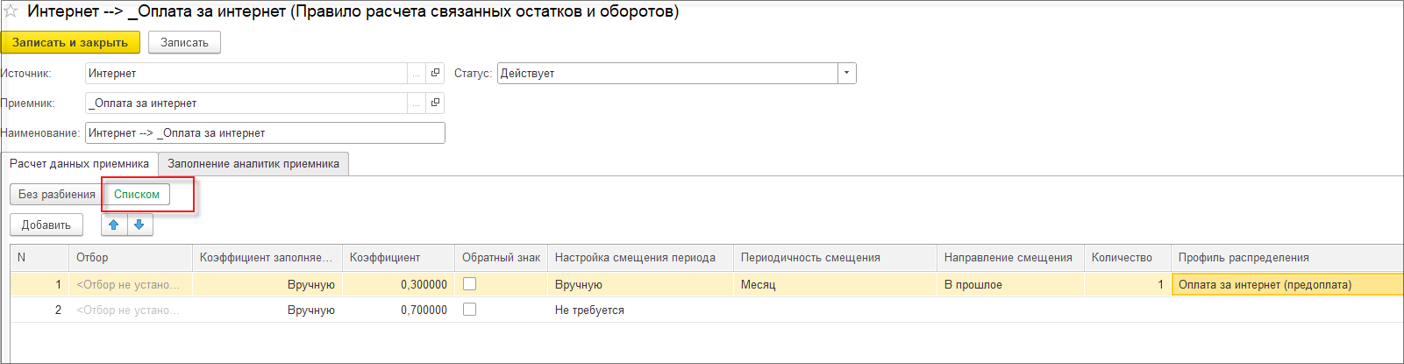Select Профиль распределения cell in row 1
1404x364 pixels.
tap(1285, 285)
